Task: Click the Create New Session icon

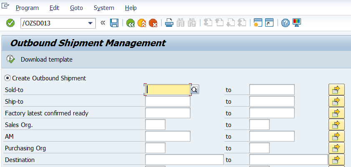Action: (x=258, y=23)
